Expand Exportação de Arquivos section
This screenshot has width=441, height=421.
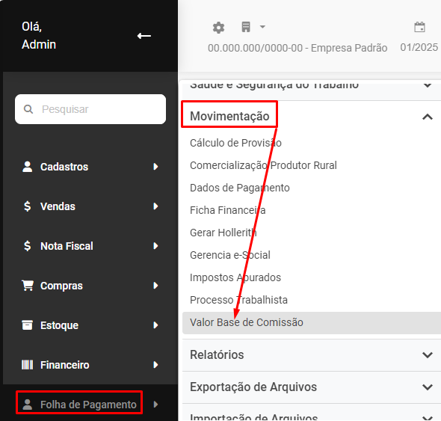[x=312, y=387]
